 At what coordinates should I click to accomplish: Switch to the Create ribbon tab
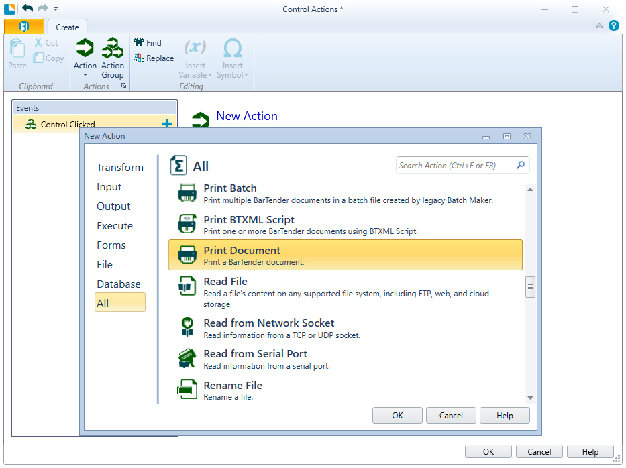[67, 27]
